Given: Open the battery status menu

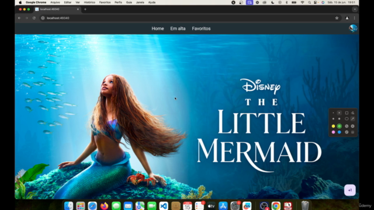Looking at the screenshot, I should point(294,2).
